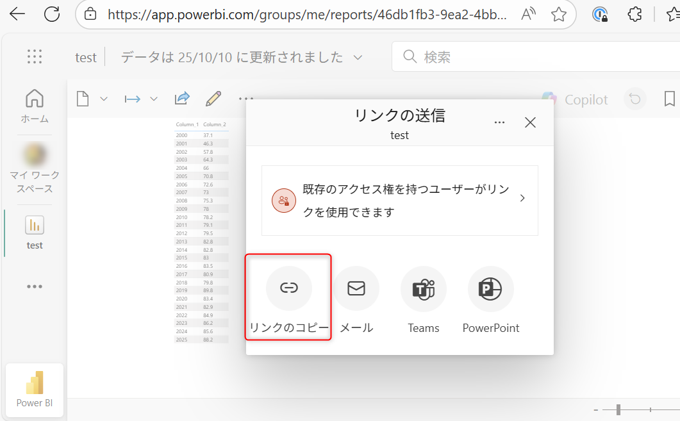
Task: Share the report via the メール icon
Action: click(x=356, y=288)
